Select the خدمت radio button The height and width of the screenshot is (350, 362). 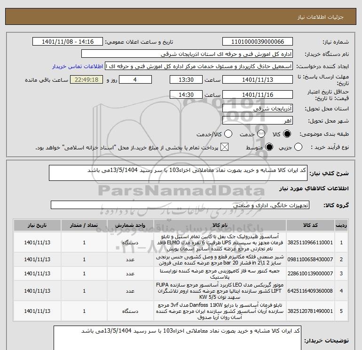[261, 134]
